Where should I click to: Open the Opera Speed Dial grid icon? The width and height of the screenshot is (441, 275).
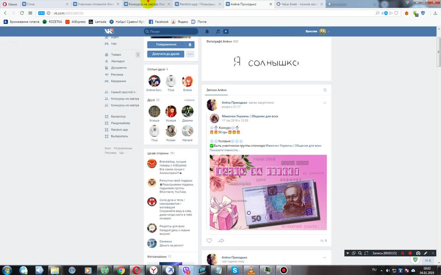[30, 13]
